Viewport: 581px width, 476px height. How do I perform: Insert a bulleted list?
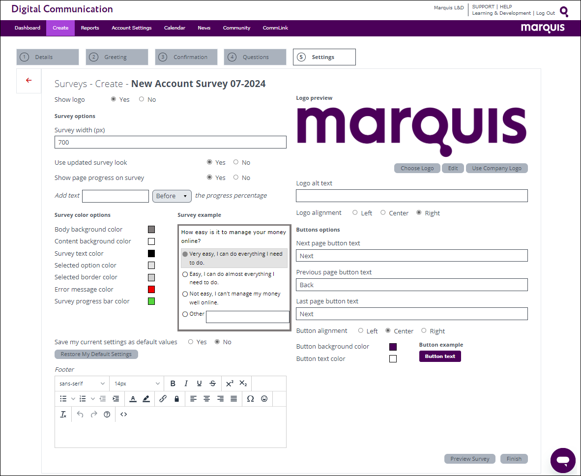click(x=63, y=398)
